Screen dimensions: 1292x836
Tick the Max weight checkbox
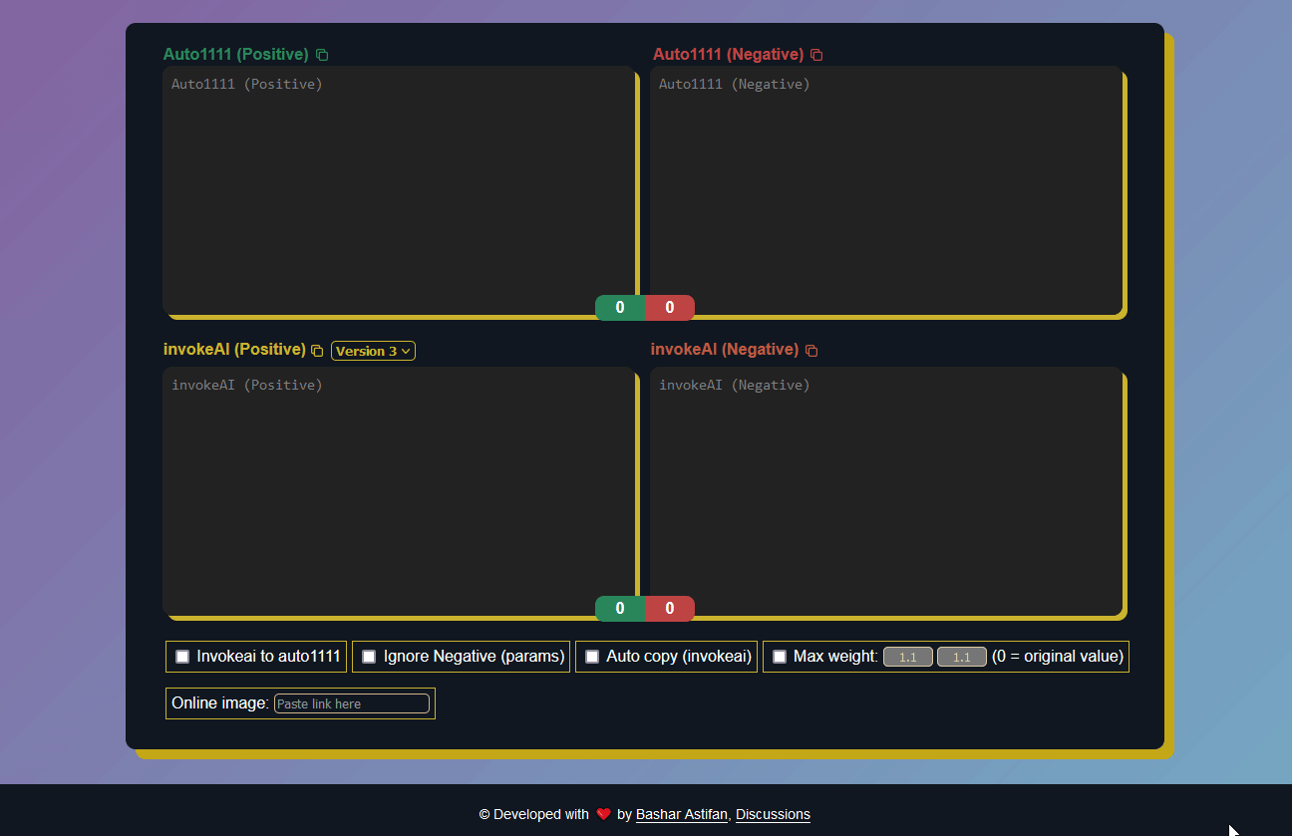pyautogui.click(x=780, y=657)
